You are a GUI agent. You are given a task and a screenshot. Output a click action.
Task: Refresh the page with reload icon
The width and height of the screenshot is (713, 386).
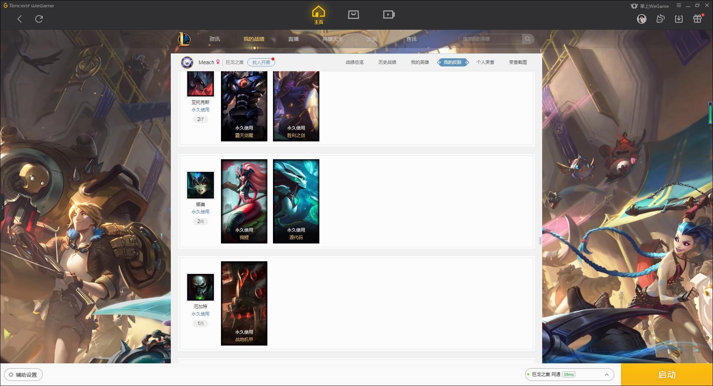(x=39, y=19)
